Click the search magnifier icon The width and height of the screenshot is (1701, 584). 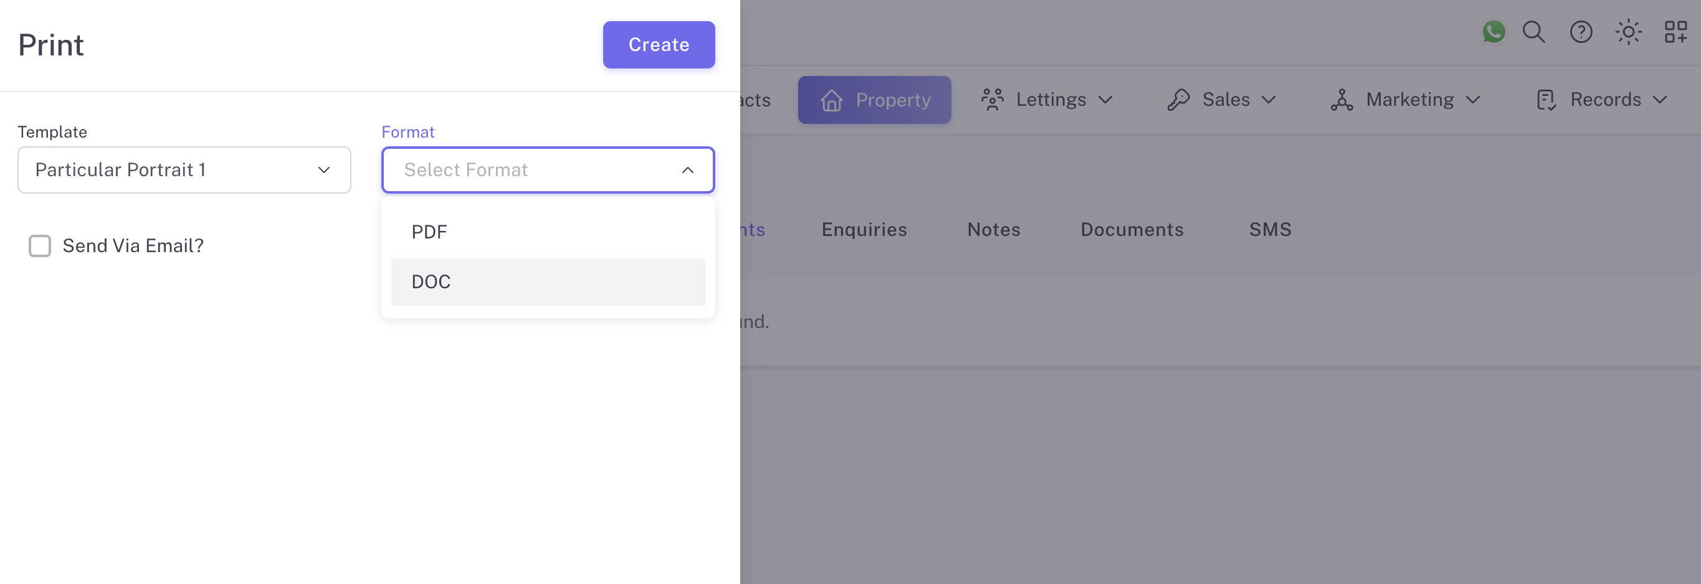[1533, 32]
